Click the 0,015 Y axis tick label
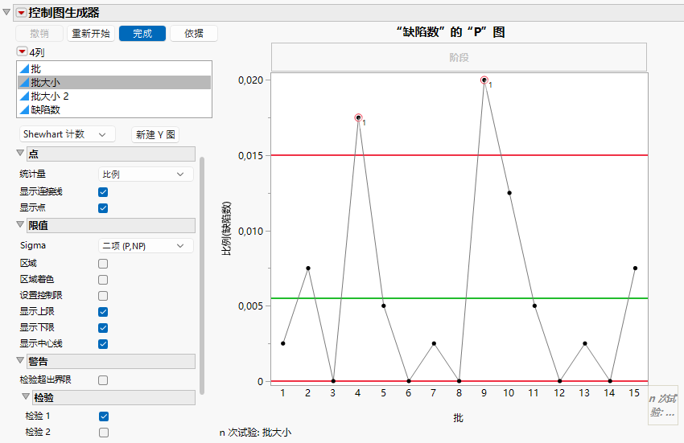Viewport: 684px width, 443px height. (251, 156)
